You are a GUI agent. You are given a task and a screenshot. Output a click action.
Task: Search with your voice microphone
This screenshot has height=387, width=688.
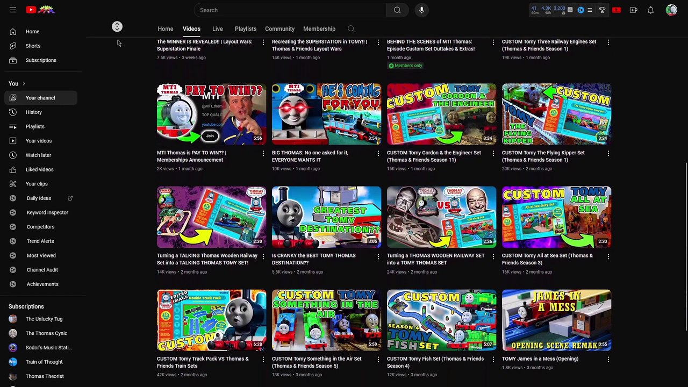point(421,10)
